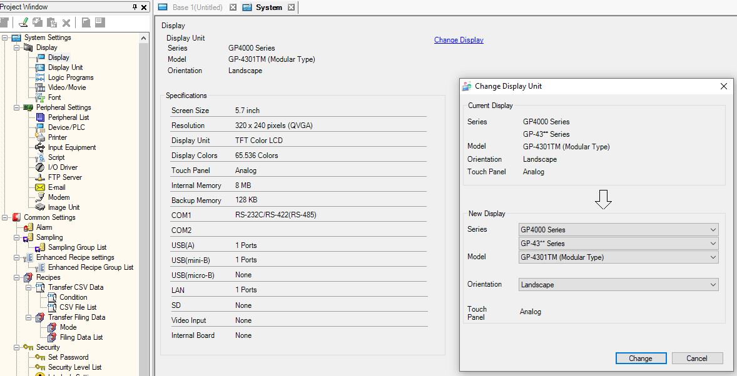Open E-mail settings
This screenshot has width=737, height=376.
click(56, 187)
